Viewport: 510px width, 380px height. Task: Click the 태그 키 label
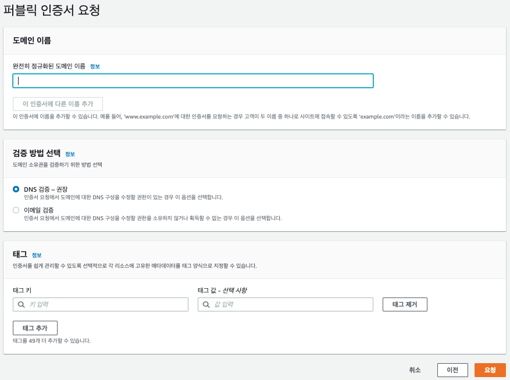point(22,291)
